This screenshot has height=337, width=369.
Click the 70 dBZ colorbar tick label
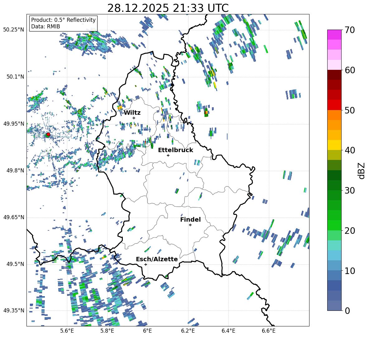coord(350,30)
